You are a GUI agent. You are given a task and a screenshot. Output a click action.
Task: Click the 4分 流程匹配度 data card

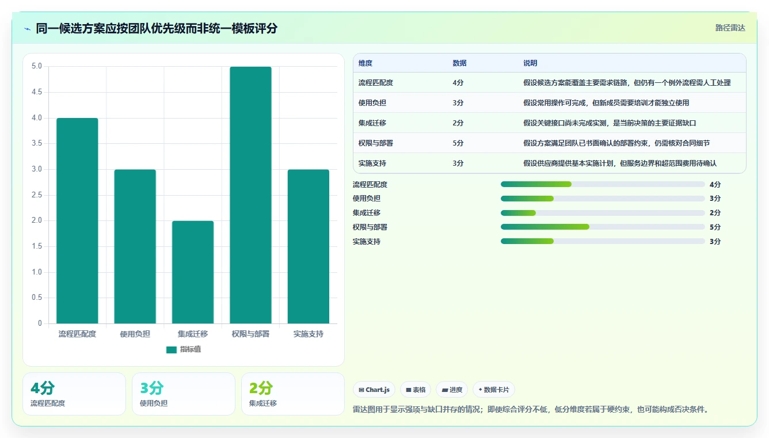coord(74,394)
